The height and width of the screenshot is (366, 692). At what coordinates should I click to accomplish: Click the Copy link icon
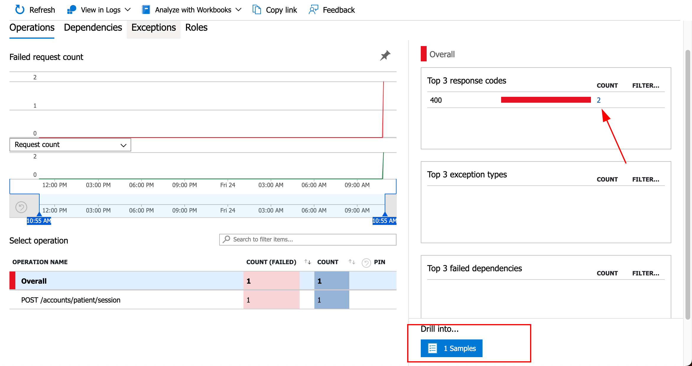click(256, 10)
